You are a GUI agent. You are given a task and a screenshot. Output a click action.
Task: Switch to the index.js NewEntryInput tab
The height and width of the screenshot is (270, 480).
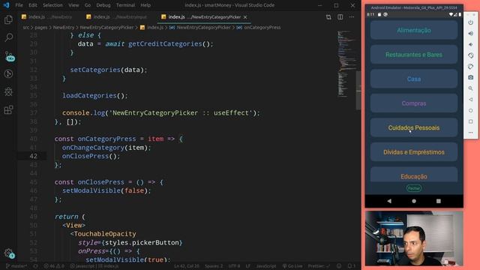pyautogui.click(x=118, y=17)
